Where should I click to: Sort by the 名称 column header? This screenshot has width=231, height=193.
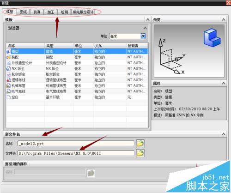click(25, 46)
